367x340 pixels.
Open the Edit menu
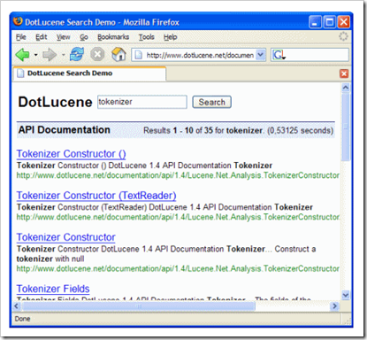pos(42,37)
